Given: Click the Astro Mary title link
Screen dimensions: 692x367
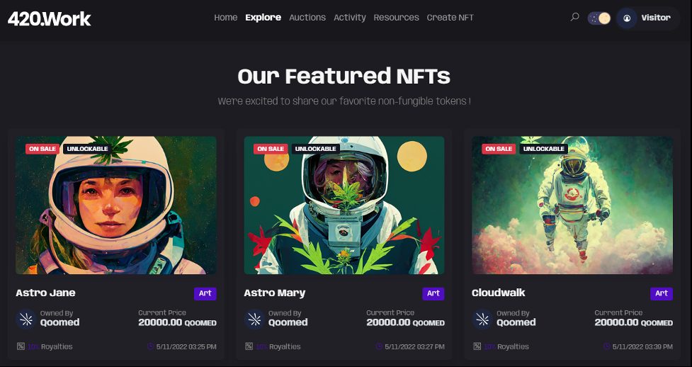Looking at the screenshot, I should pyautogui.click(x=275, y=293).
